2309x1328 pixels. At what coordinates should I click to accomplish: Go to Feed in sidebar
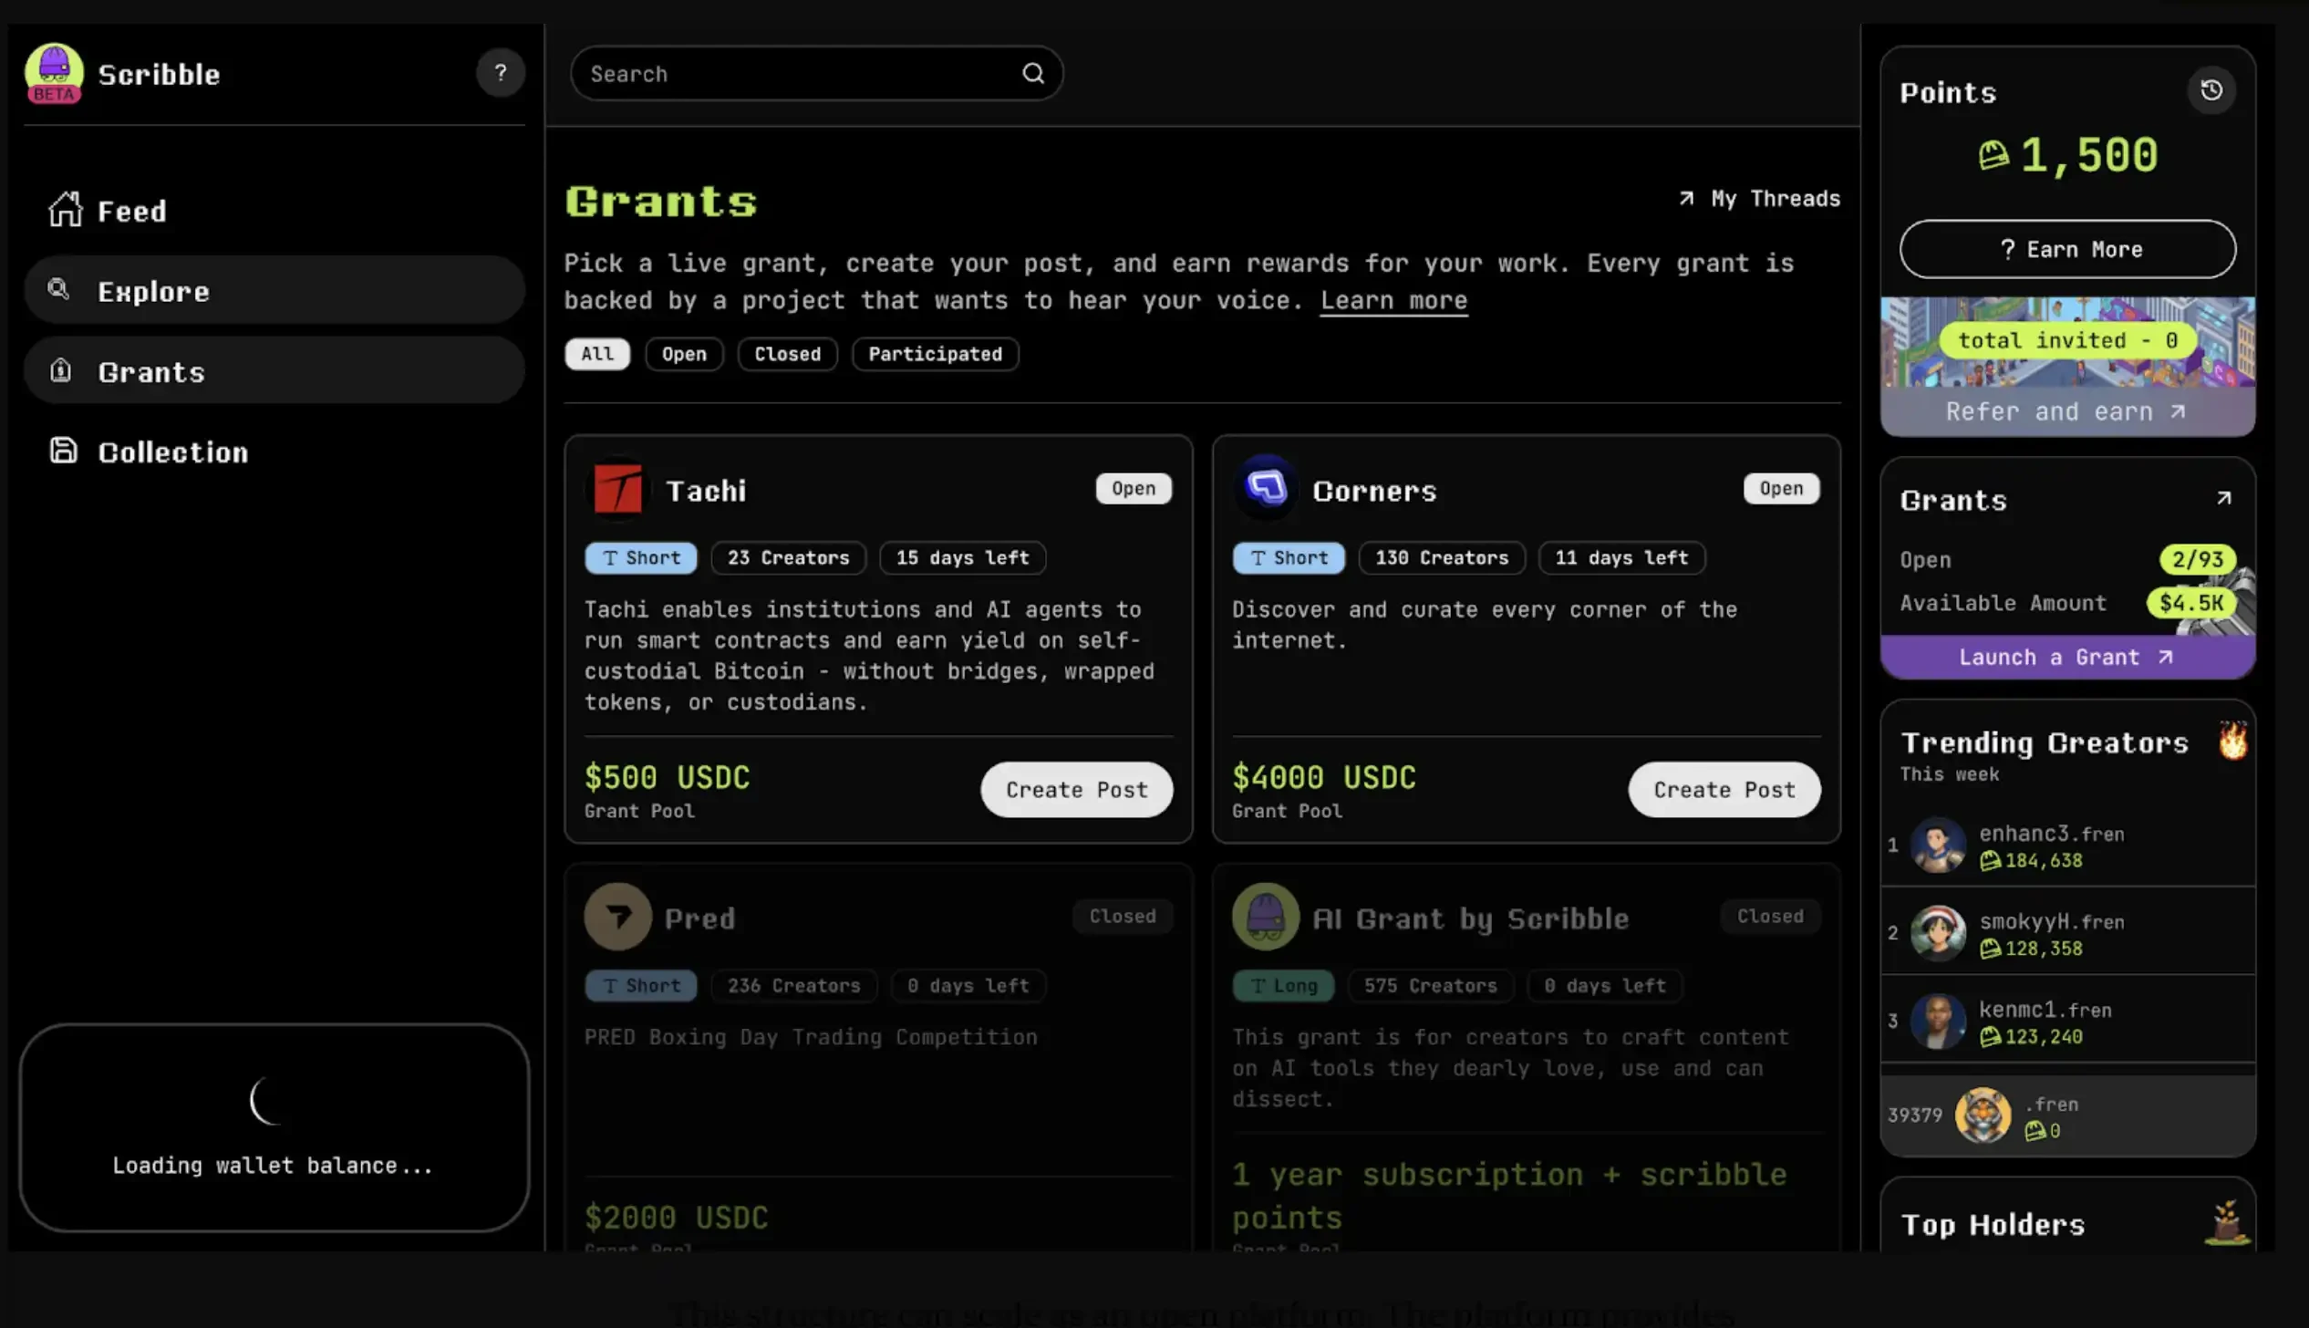coord(131,211)
